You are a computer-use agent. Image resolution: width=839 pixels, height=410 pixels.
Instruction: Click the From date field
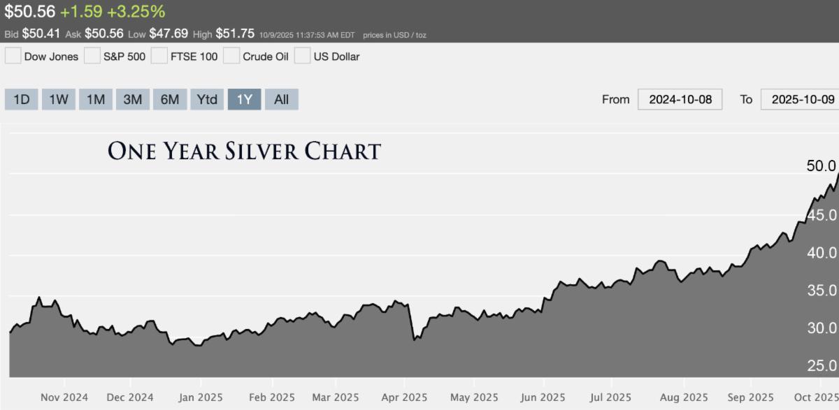680,99
